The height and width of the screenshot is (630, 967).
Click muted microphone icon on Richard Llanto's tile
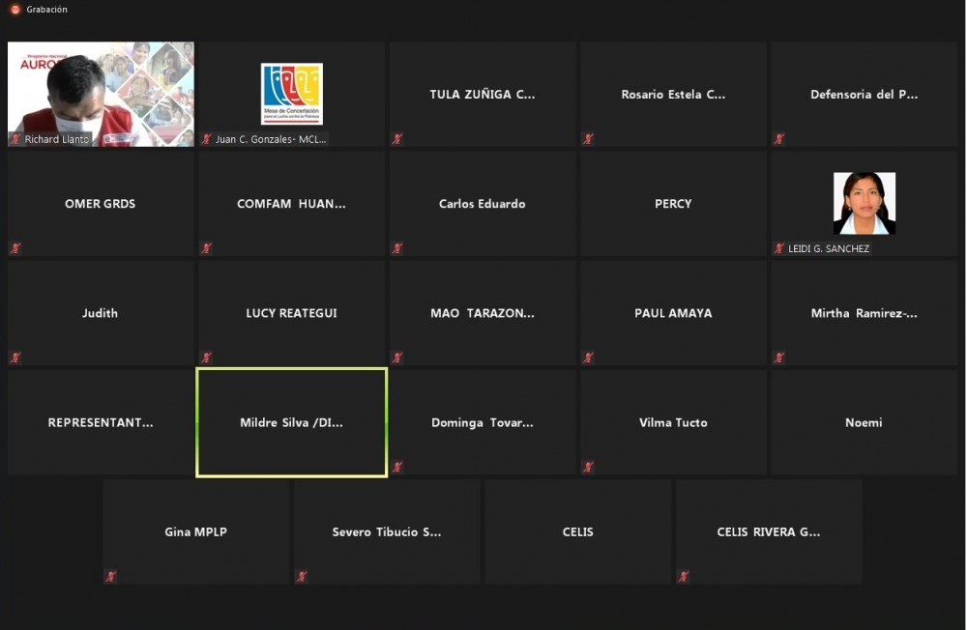15,139
